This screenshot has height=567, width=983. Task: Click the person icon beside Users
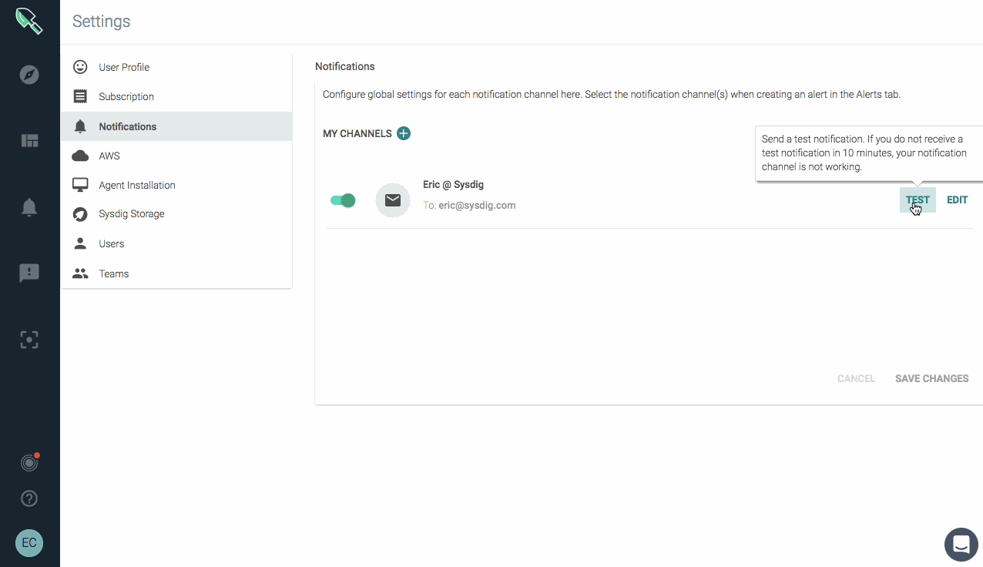(x=80, y=243)
